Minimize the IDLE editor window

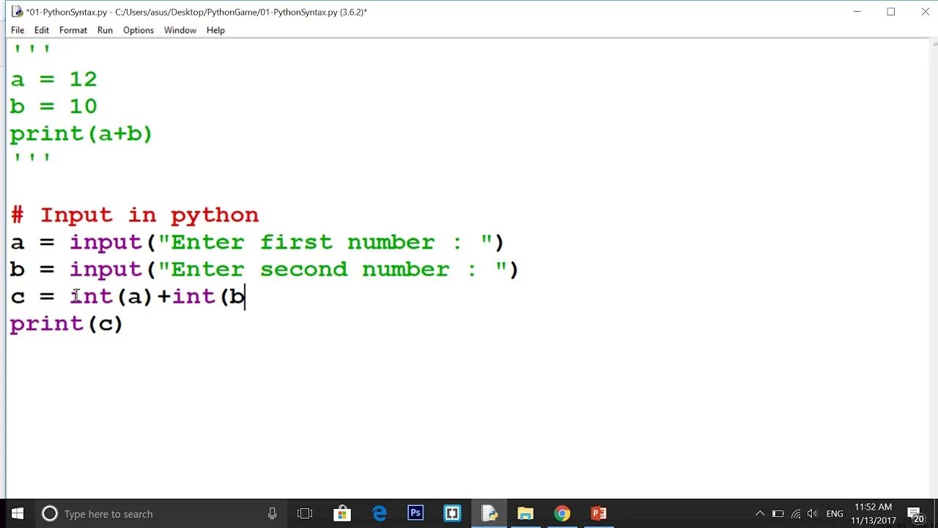(x=857, y=12)
